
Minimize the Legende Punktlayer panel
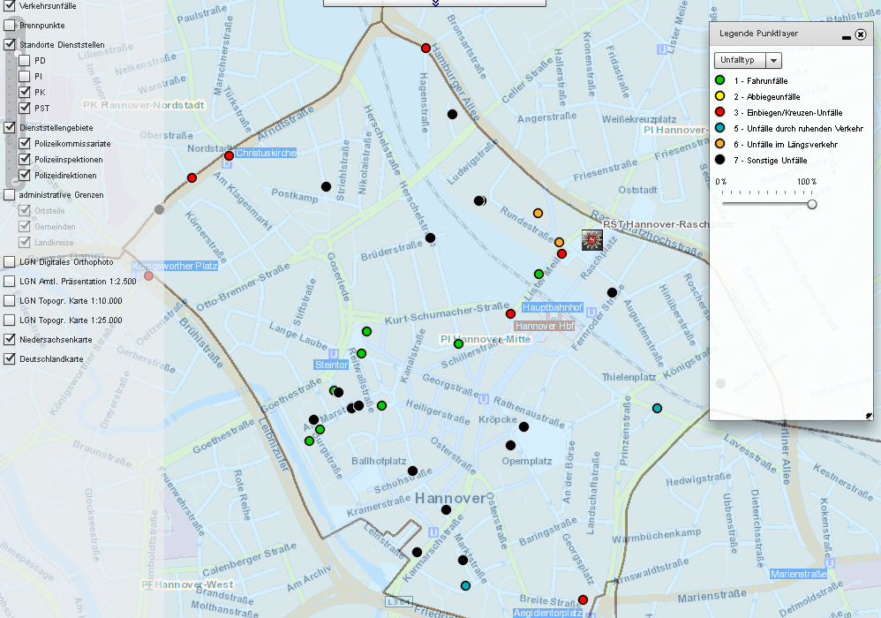coord(847,36)
